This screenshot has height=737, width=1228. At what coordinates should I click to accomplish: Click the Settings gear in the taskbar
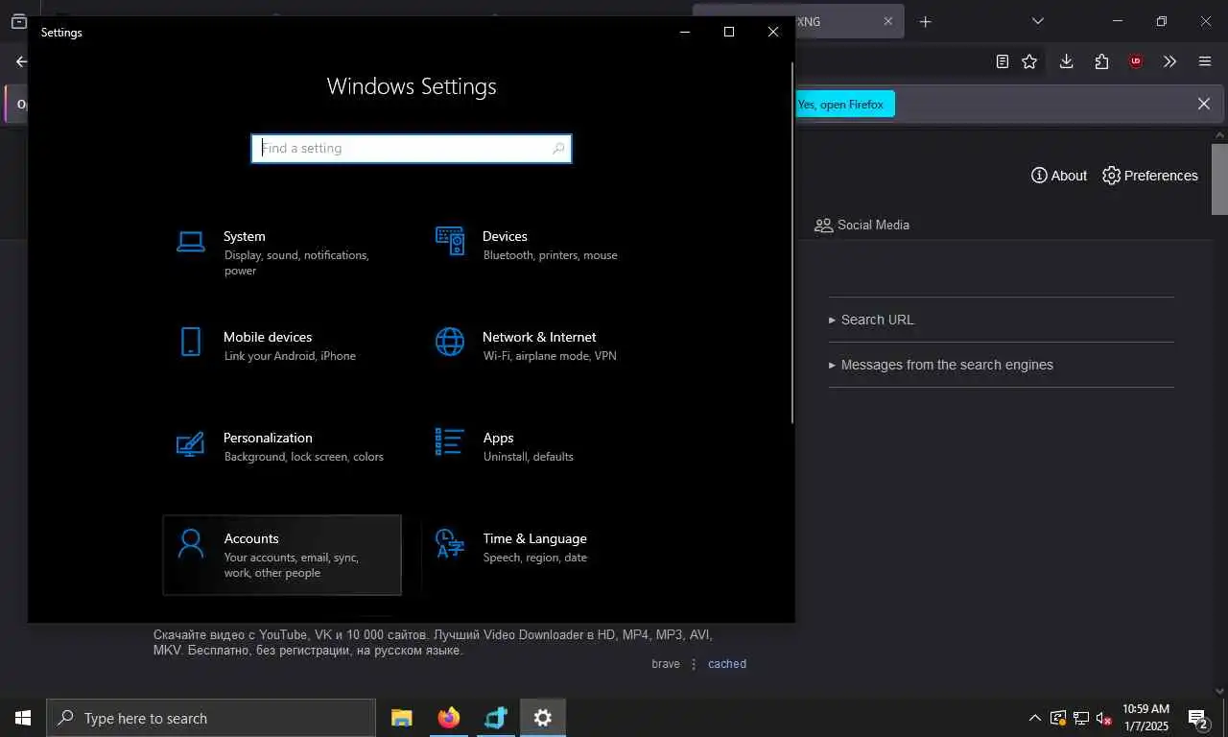click(x=543, y=718)
